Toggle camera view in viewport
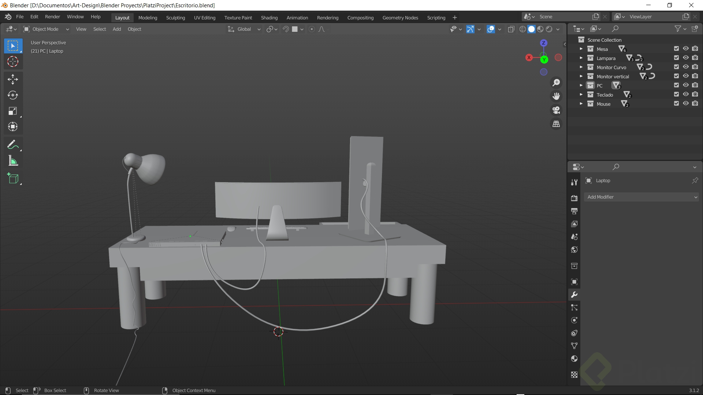Viewport: 703px width, 395px height. (556, 110)
